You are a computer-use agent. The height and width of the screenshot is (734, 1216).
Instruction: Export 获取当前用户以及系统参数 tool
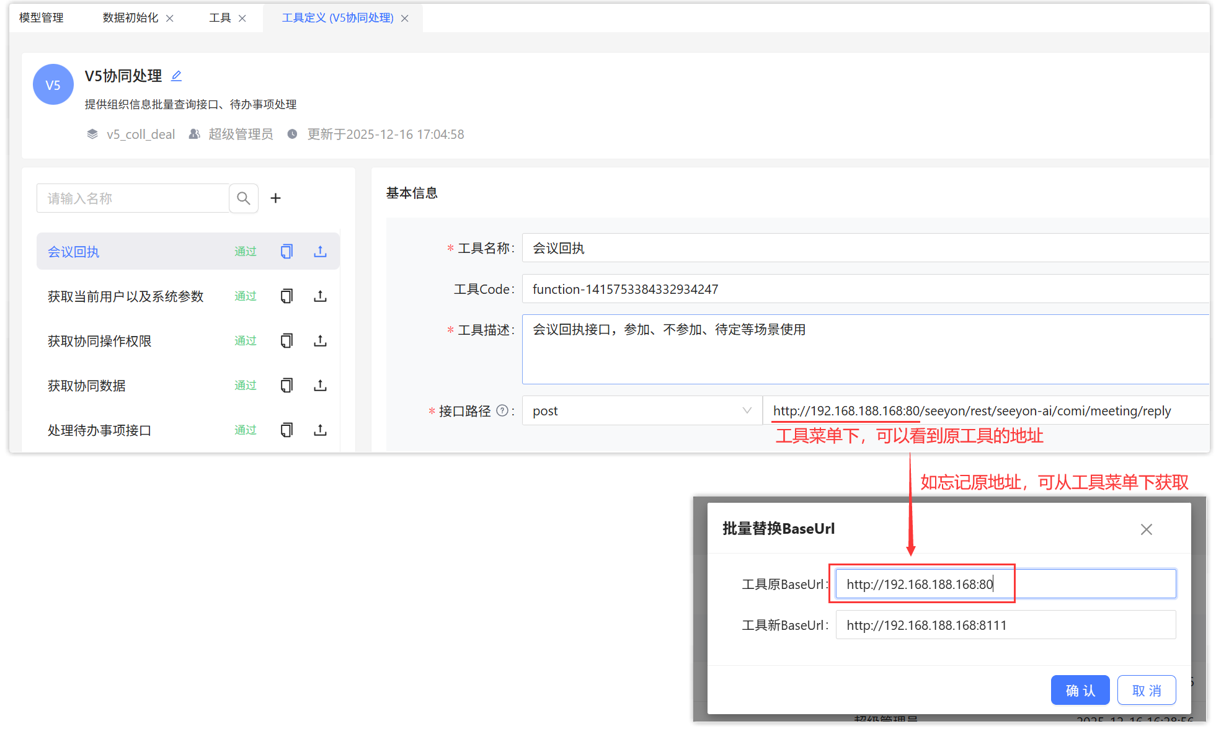[320, 296]
